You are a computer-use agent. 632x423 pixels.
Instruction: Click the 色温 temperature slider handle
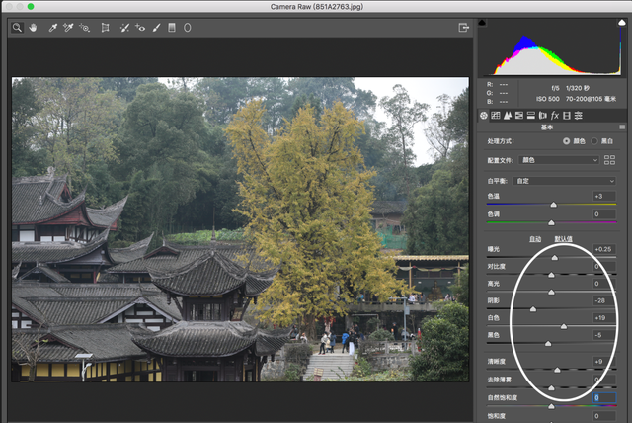click(553, 205)
